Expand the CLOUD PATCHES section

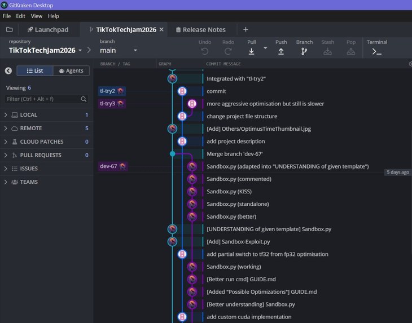tap(47, 141)
